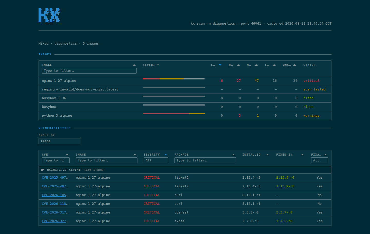Open the Group By Image dropdown
The height and width of the screenshot is (234, 370).
coord(60,141)
